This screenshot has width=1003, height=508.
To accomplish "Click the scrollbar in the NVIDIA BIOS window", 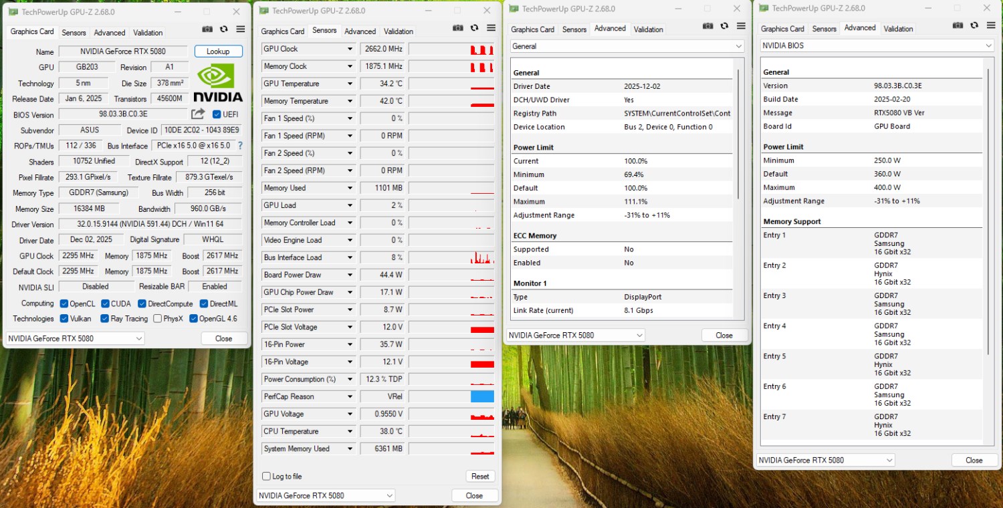I will pos(988,211).
